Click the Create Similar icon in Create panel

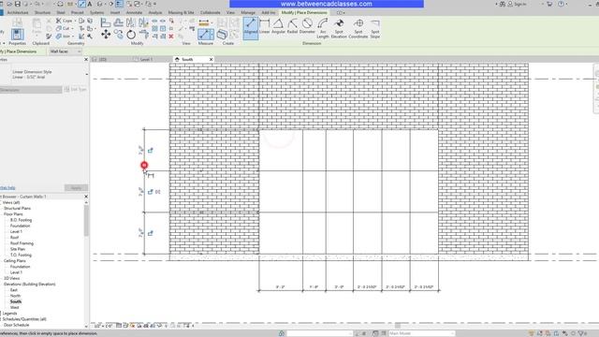223,35
